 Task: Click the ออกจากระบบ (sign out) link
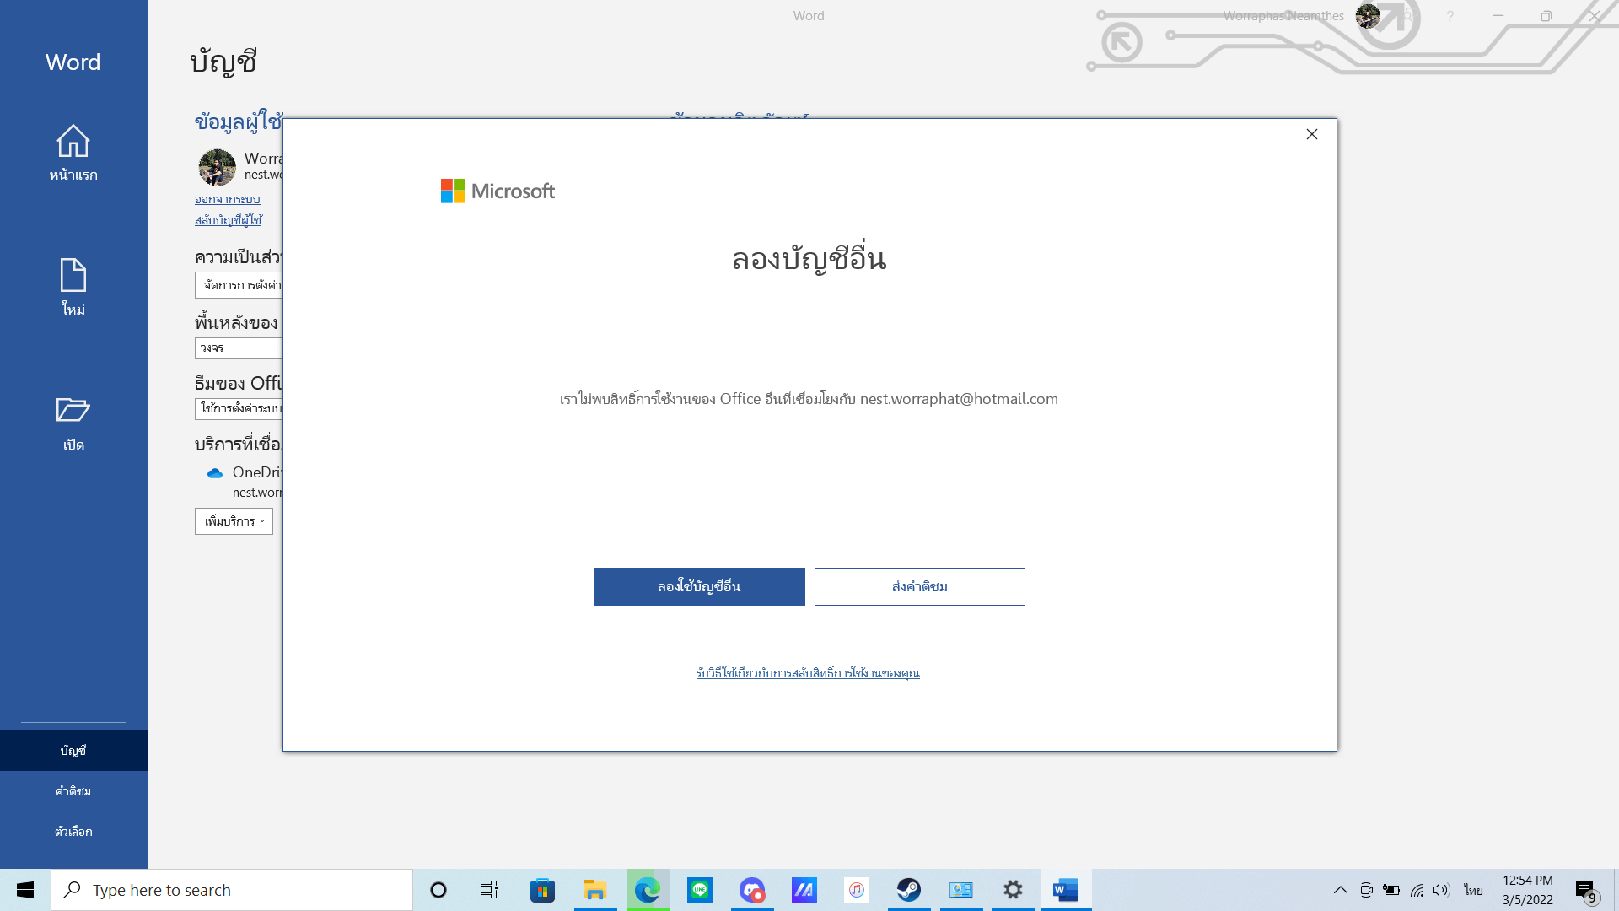(227, 199)
